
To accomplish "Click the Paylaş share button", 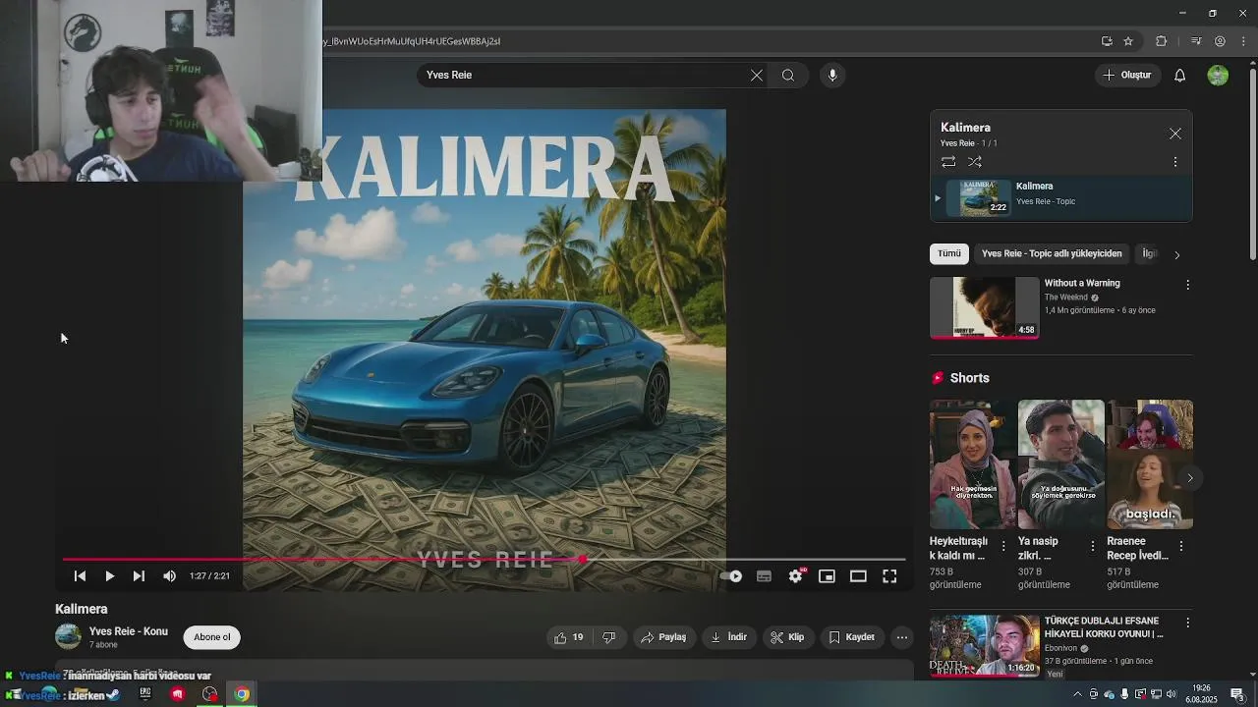I will pos(663,637).
